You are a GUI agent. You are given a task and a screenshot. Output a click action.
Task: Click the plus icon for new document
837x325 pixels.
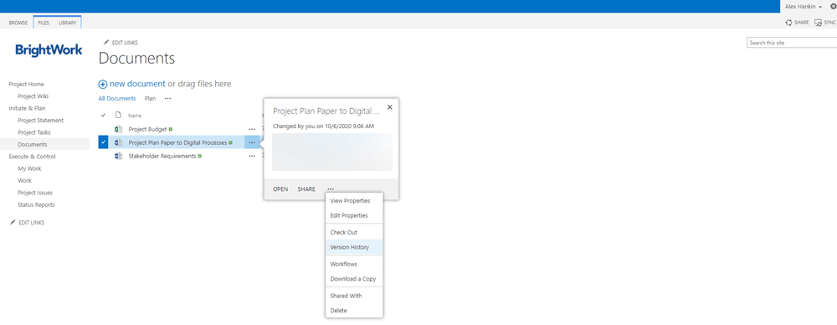[x=102, y=84]
